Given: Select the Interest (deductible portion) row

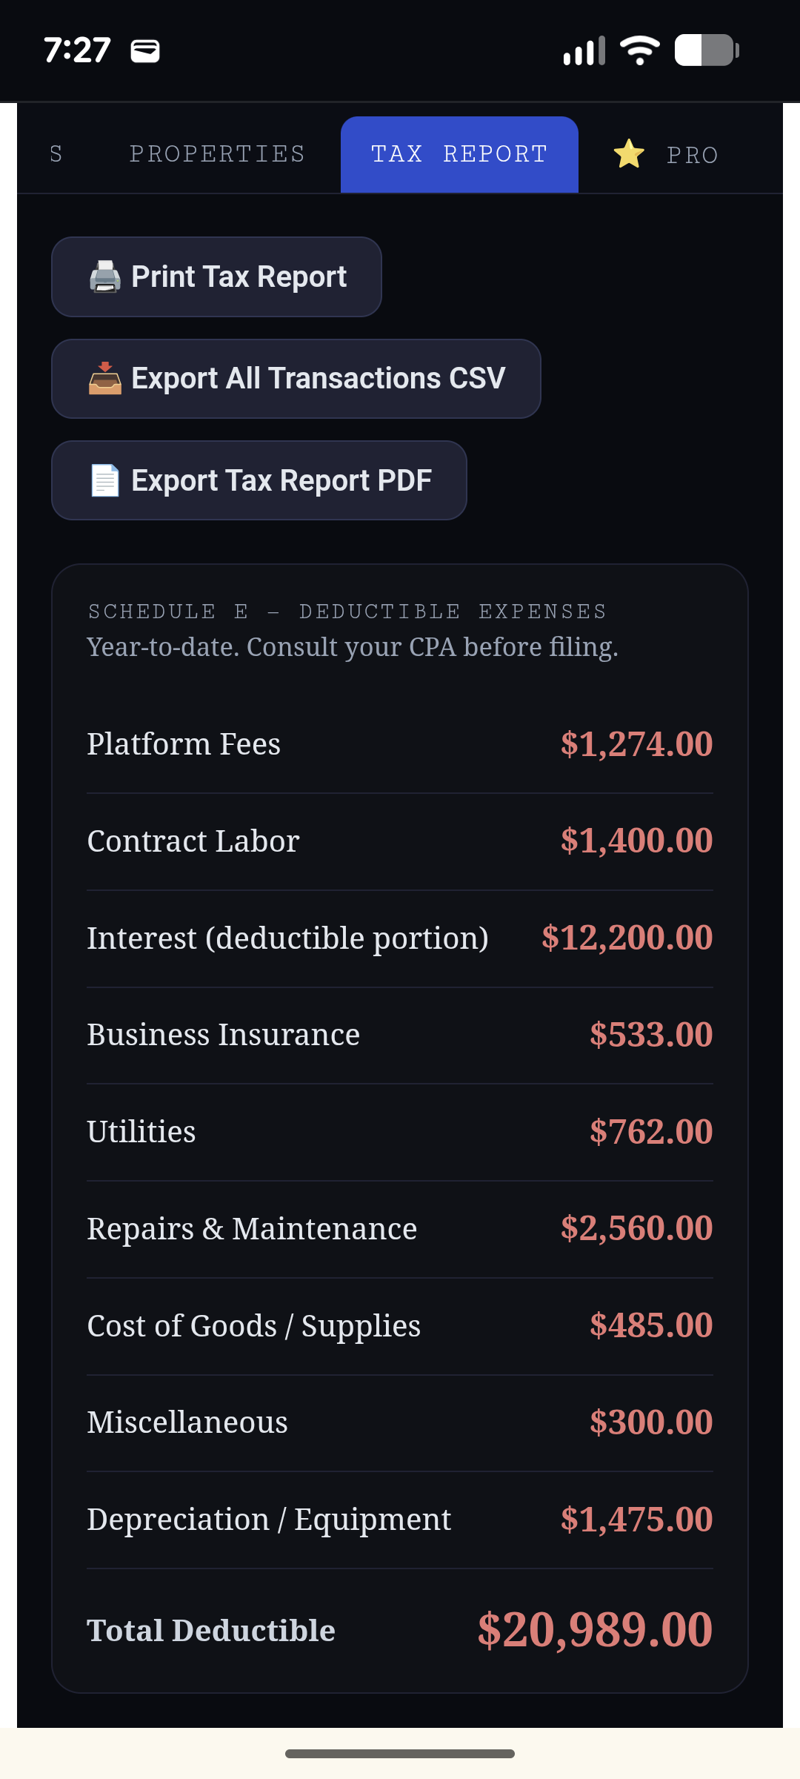Looking at the screenshot, I should (400, 938).
